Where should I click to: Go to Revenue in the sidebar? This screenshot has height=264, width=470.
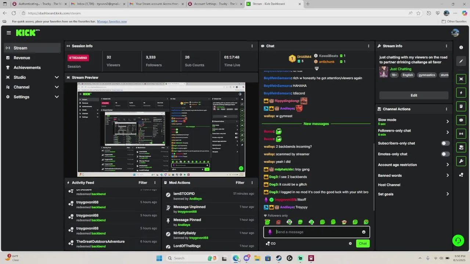point(32,58)
